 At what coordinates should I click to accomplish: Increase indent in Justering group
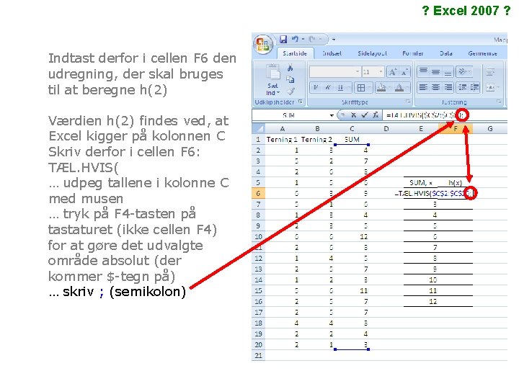pyautogui.click(x=474, y=87)
